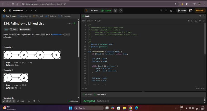The image size is (207, 111).
Task: Click the streak fire counter
Action: pyautogui.click(x=172, y=11)
